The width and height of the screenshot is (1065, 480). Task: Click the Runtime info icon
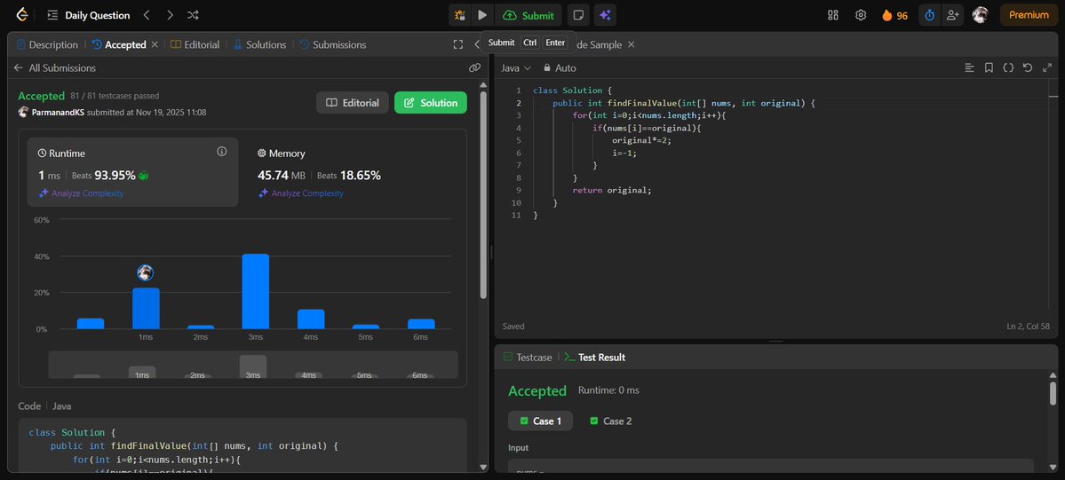point(221,152)
